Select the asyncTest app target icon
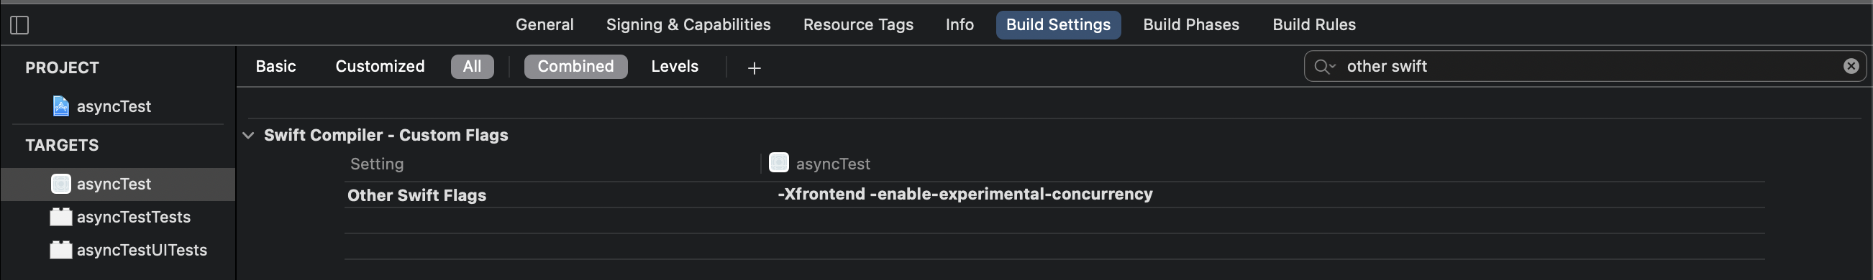This screenshot has height=280, width=1873. click(61, 184)
